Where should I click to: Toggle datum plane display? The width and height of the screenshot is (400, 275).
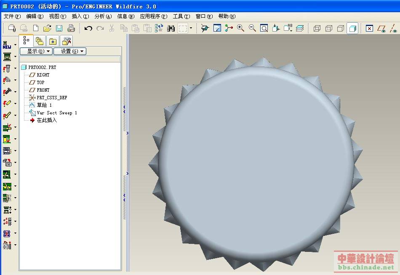381,28
